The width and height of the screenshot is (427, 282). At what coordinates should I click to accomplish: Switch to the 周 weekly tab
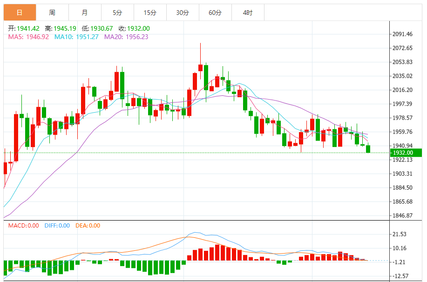click(52, 13)
